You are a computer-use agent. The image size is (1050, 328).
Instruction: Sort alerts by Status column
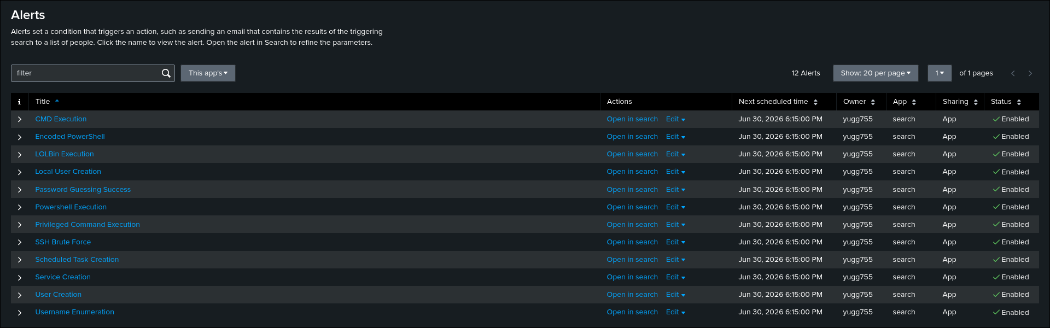coord(1006,102)
